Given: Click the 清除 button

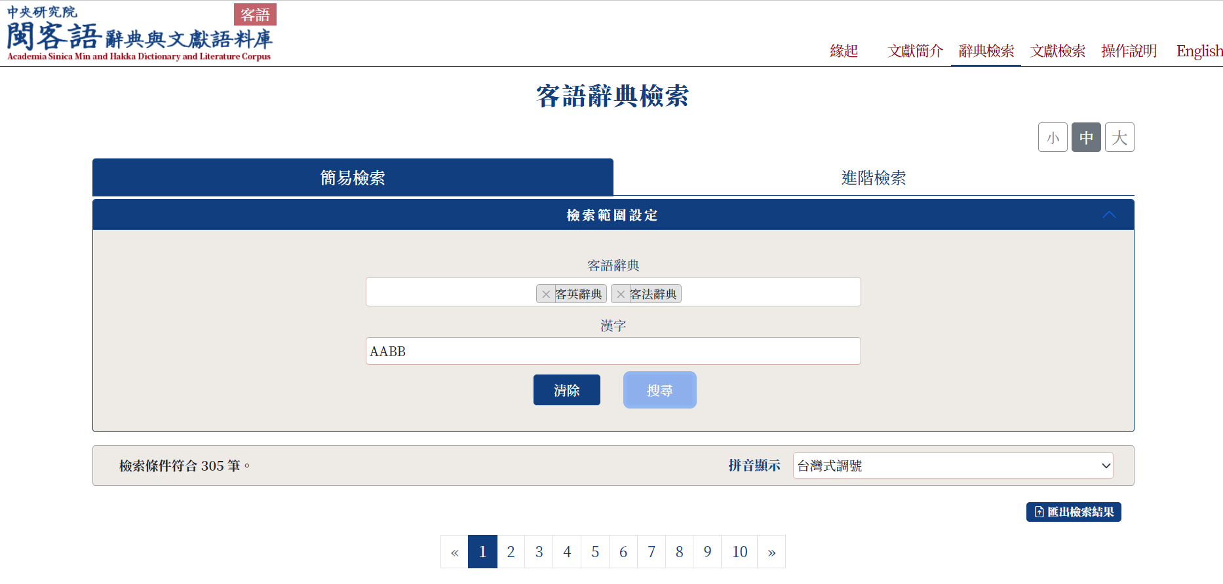Looking at the screenshot, I should [567, 390].
